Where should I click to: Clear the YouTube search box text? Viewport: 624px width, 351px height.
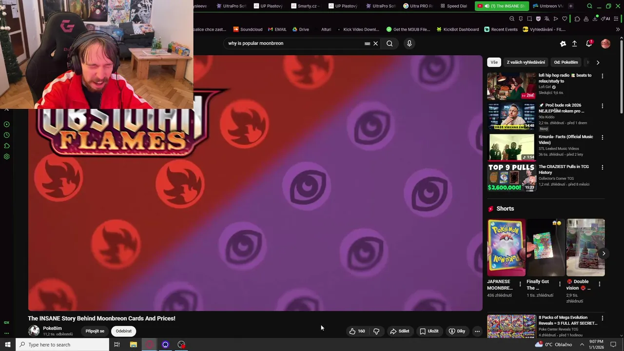[375, 43]
